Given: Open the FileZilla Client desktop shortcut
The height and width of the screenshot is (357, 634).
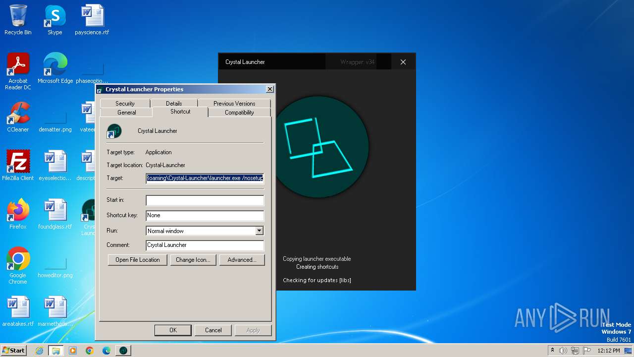Looking at the screenshot, I should (x=18, y=166).
